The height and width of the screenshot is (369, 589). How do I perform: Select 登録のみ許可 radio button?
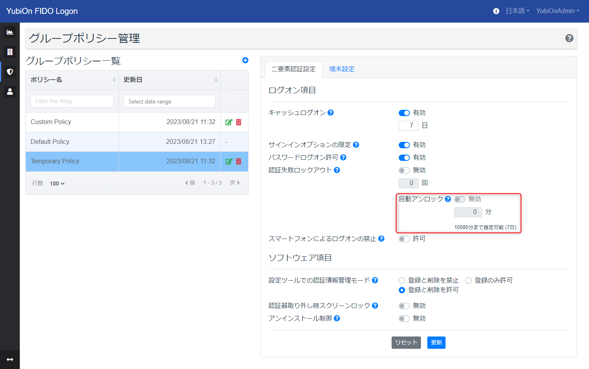(469, 281)
